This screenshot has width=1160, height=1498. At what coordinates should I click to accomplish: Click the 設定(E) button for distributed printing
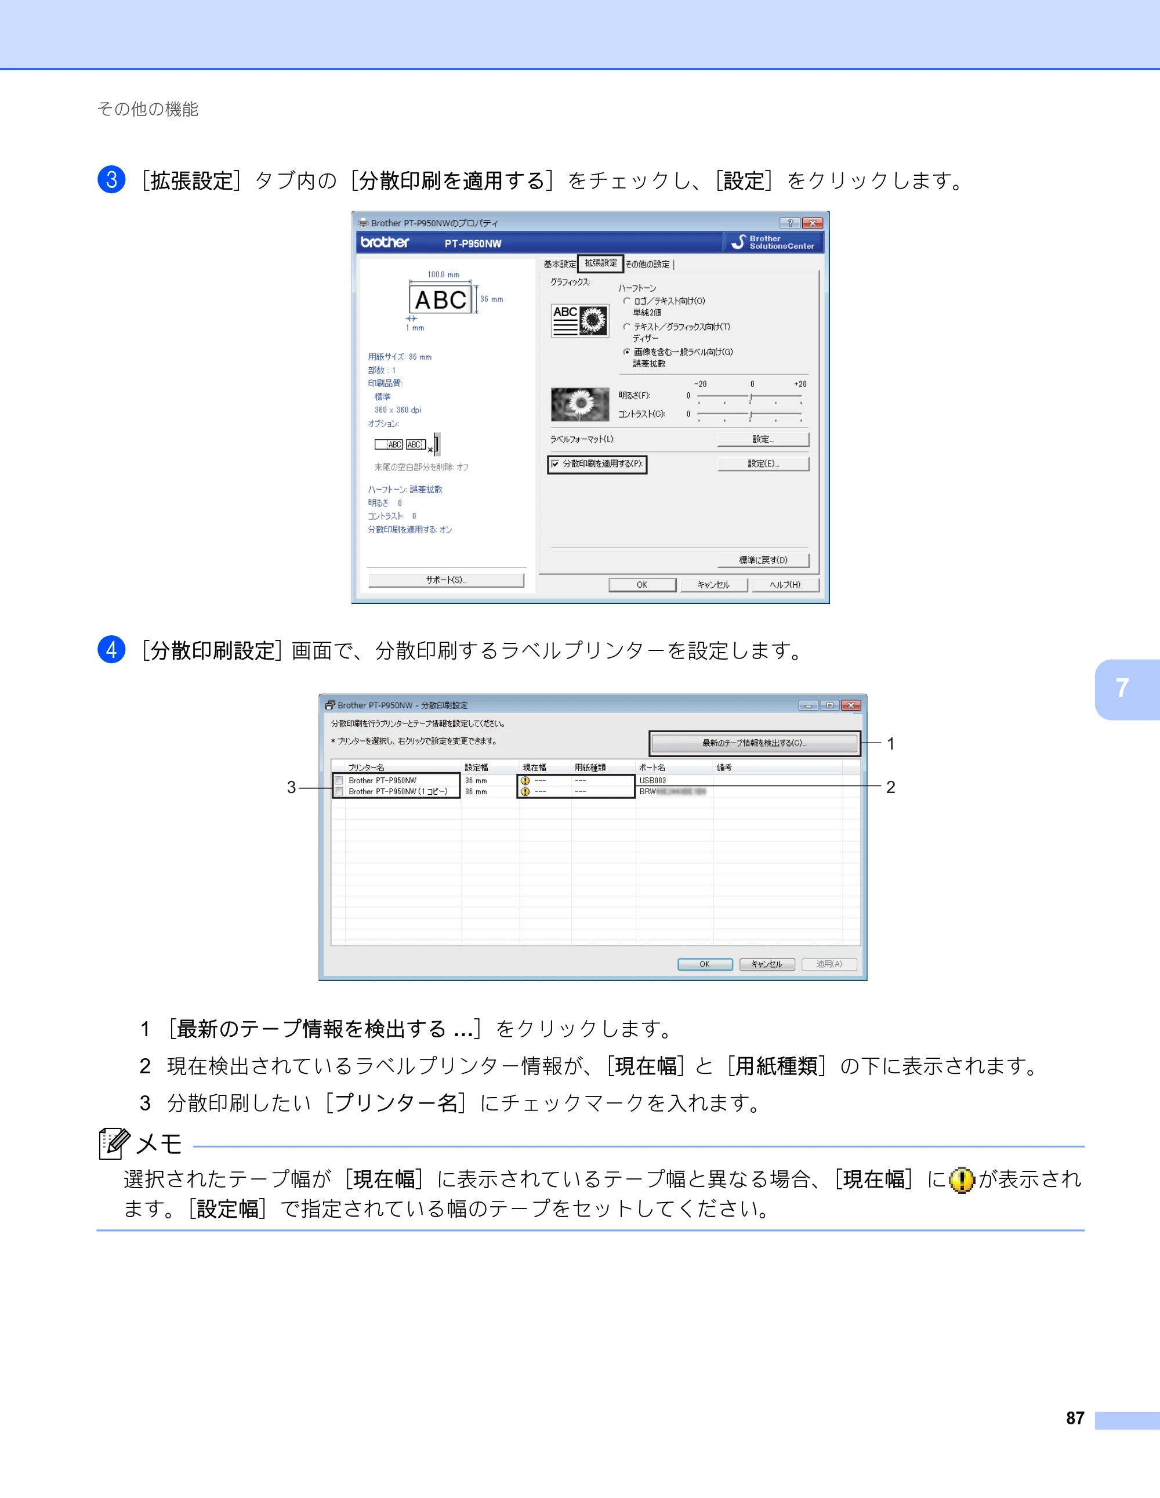(763, 464)
